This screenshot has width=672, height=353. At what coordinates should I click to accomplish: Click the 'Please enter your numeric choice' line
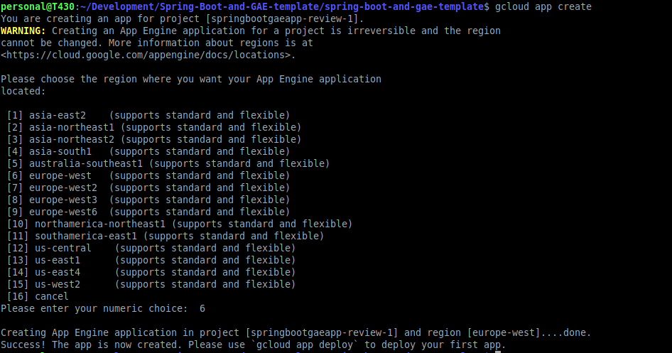[x=103, y=308]
